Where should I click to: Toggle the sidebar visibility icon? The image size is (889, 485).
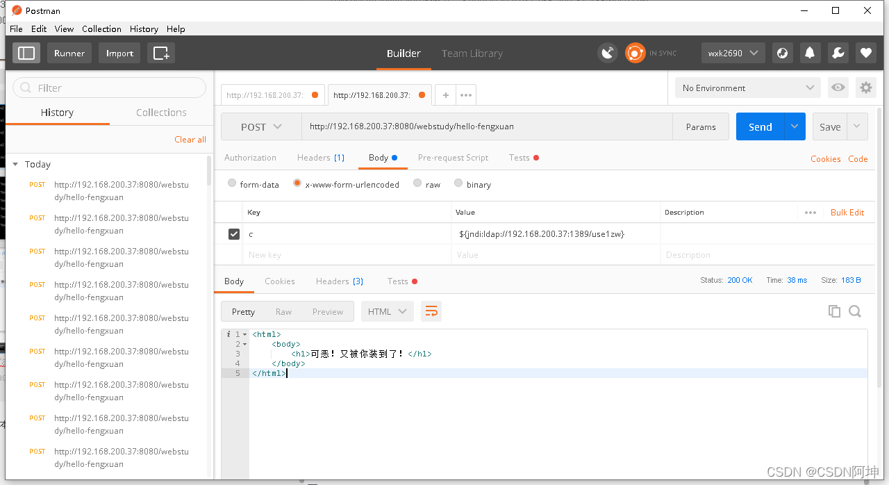point(27,53)
